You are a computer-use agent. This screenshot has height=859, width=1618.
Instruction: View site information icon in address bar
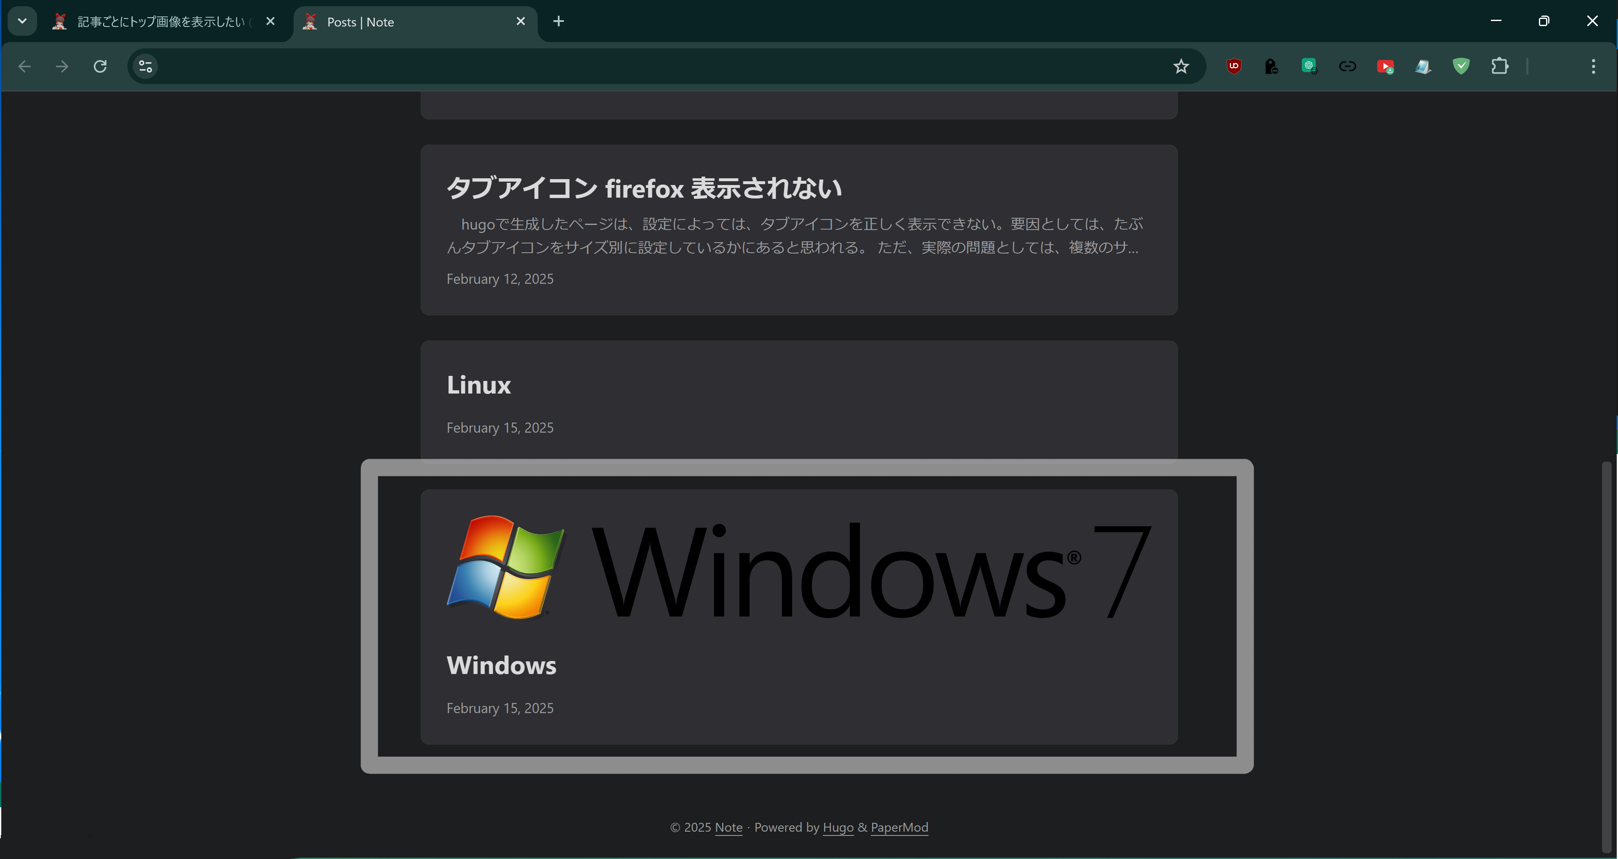click(x=146, y=66)
